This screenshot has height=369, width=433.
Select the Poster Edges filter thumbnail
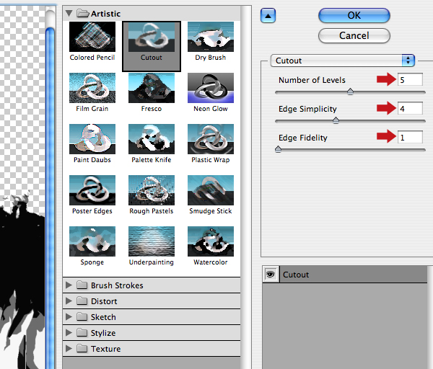coord(92,190)
